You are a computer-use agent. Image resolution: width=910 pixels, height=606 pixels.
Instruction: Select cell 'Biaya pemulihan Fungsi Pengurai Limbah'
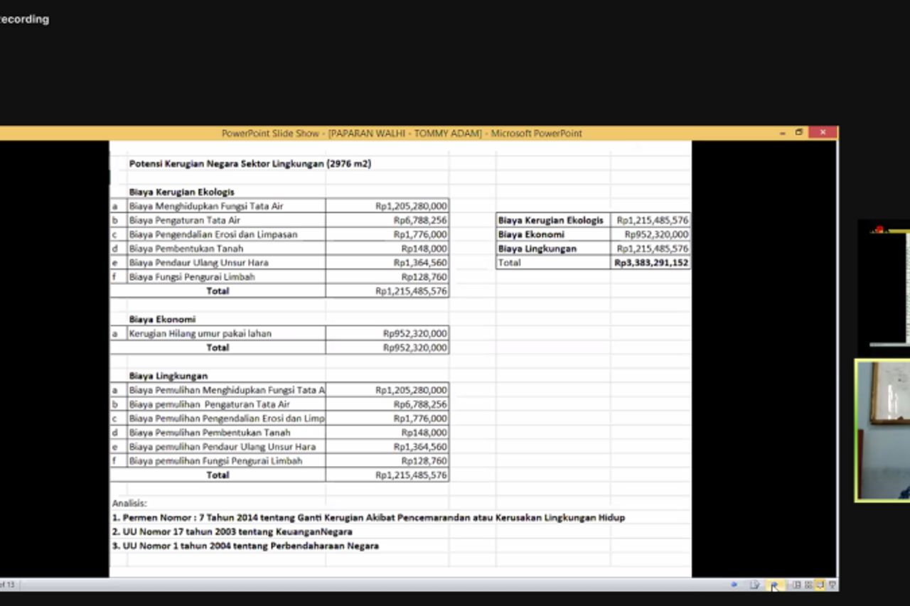226,461
